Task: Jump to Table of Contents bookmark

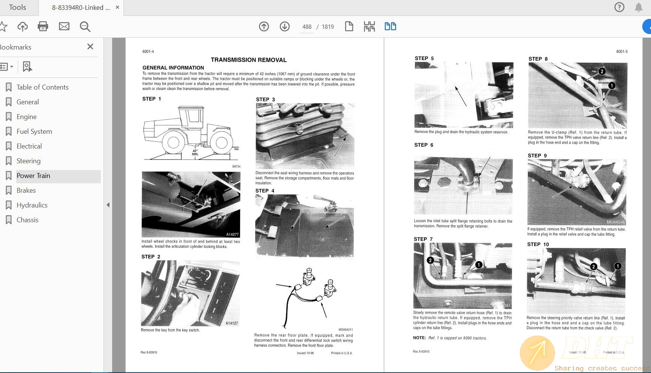Action: pos(42,87)
